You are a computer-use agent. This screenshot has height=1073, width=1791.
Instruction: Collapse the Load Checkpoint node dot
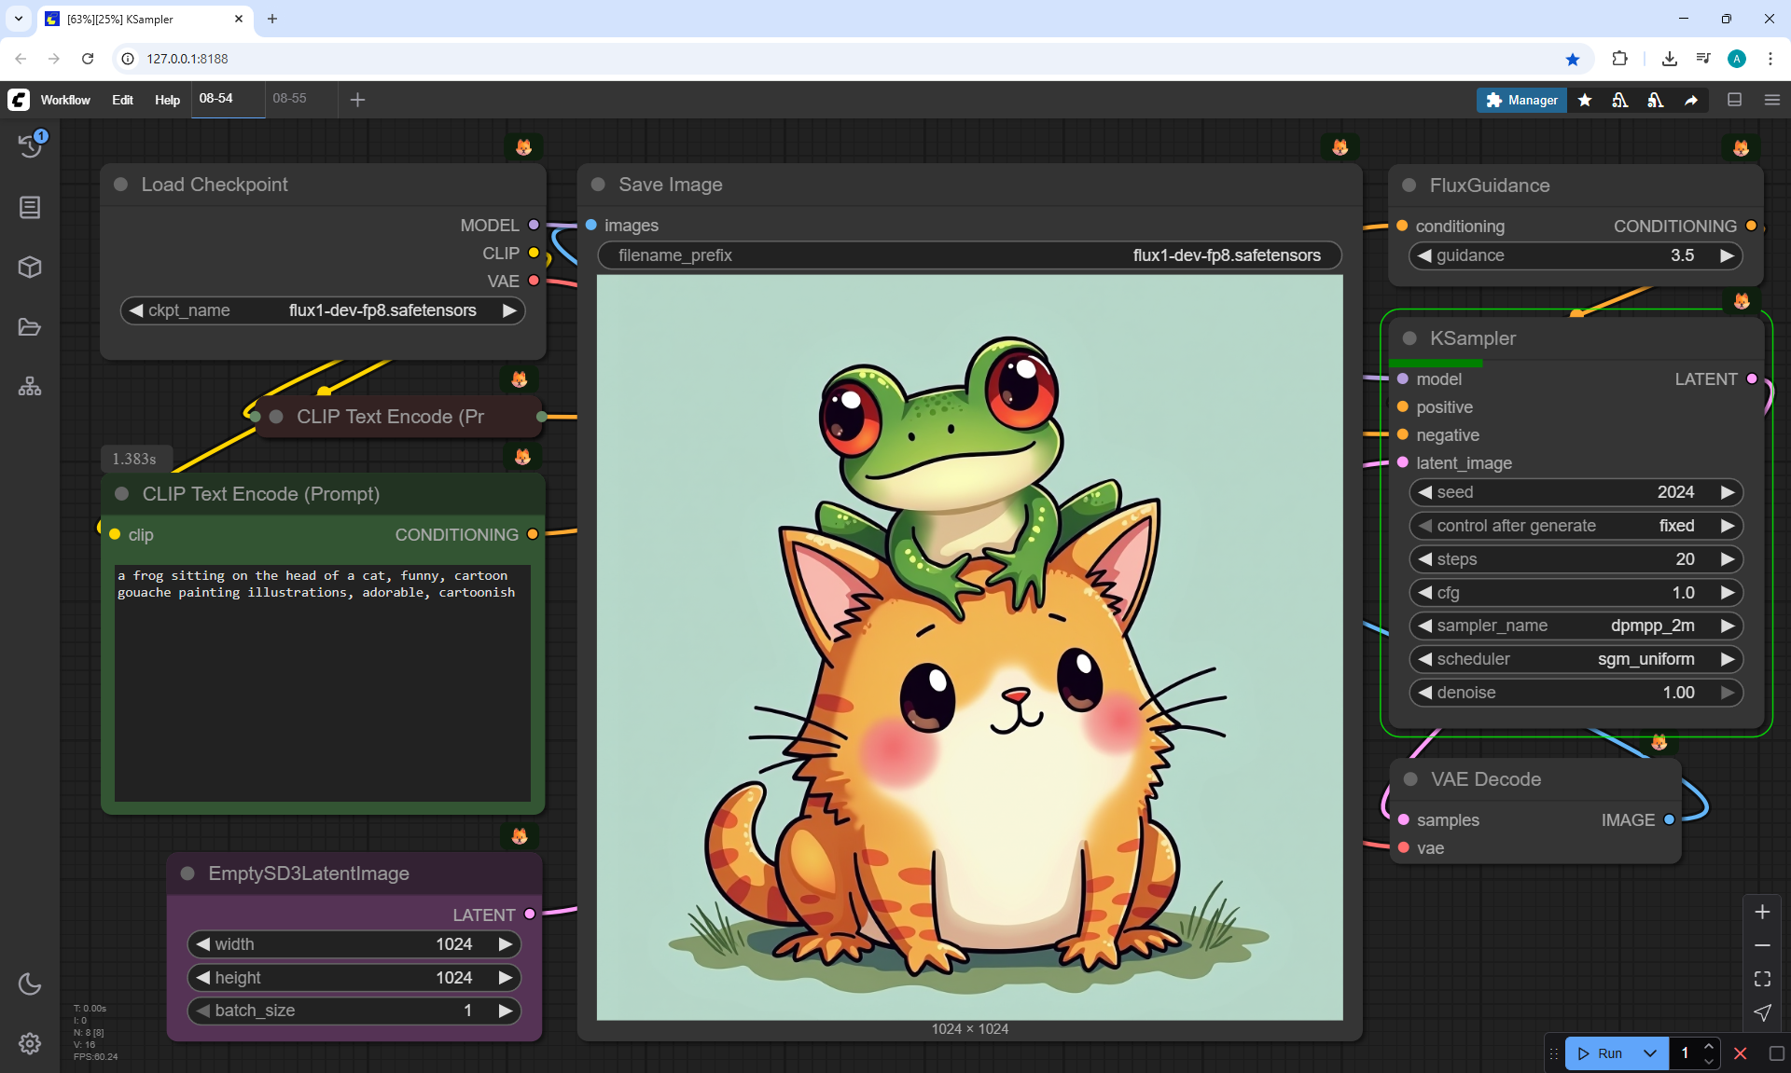120,185
